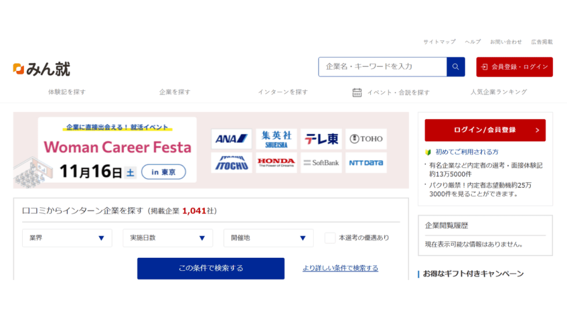Image resolution: width=567 pixels, height=319 pixels.
Task: Open 人気企業ランキング menu
Action: pyautogui.click(x=498, y=92)
